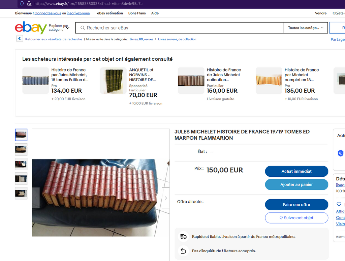345x261 pixels.
Task: Select first product thumbnail
Action: pos(21,135)
